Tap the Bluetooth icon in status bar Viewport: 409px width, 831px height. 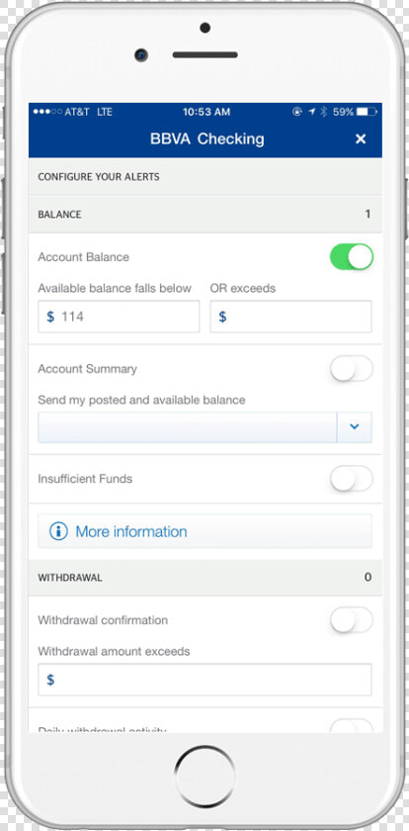pos(324,112)
